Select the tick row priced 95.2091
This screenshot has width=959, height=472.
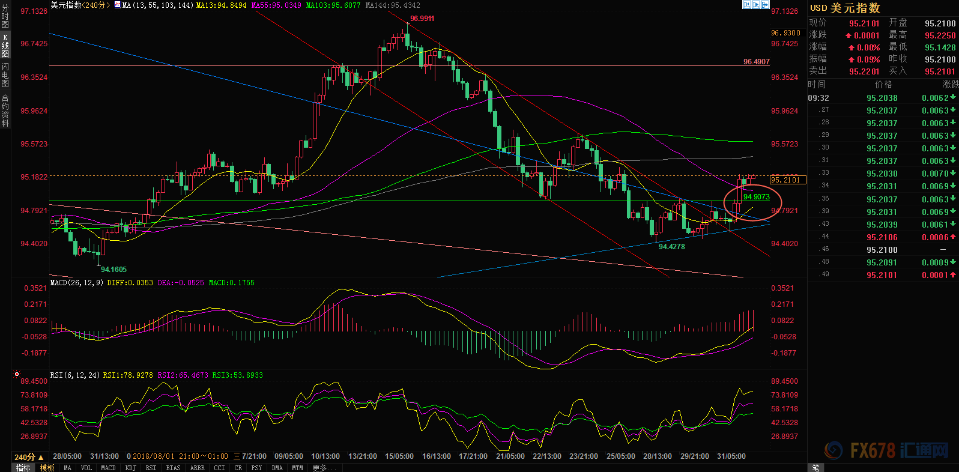pyautogui.click(x=883, y=262)
